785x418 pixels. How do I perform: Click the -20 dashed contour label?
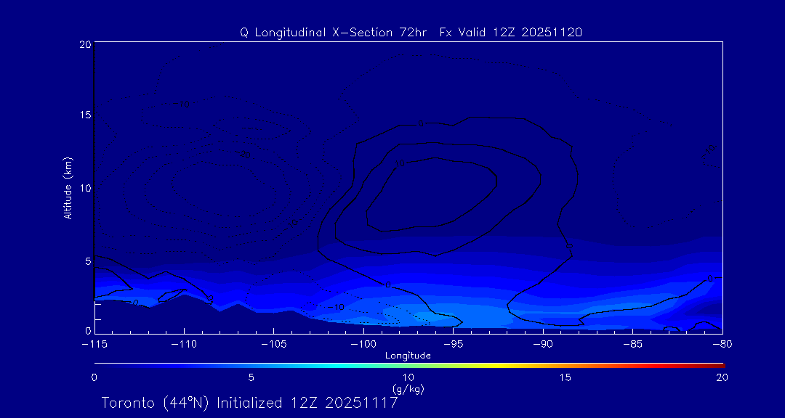click(x=243, y=155)
